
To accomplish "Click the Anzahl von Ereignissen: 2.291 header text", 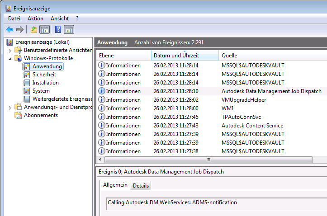I will click(x=169, y=42).
